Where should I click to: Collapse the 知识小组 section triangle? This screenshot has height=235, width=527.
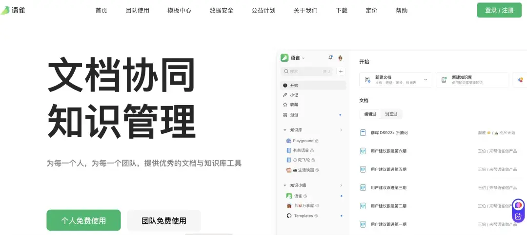(285, 185)
